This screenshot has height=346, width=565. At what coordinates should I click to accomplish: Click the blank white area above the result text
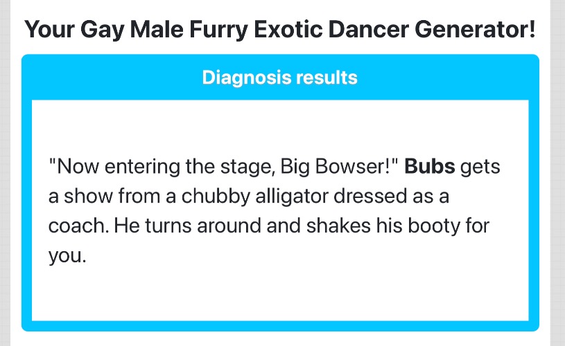pyautogui.click(x=279, y=125)
